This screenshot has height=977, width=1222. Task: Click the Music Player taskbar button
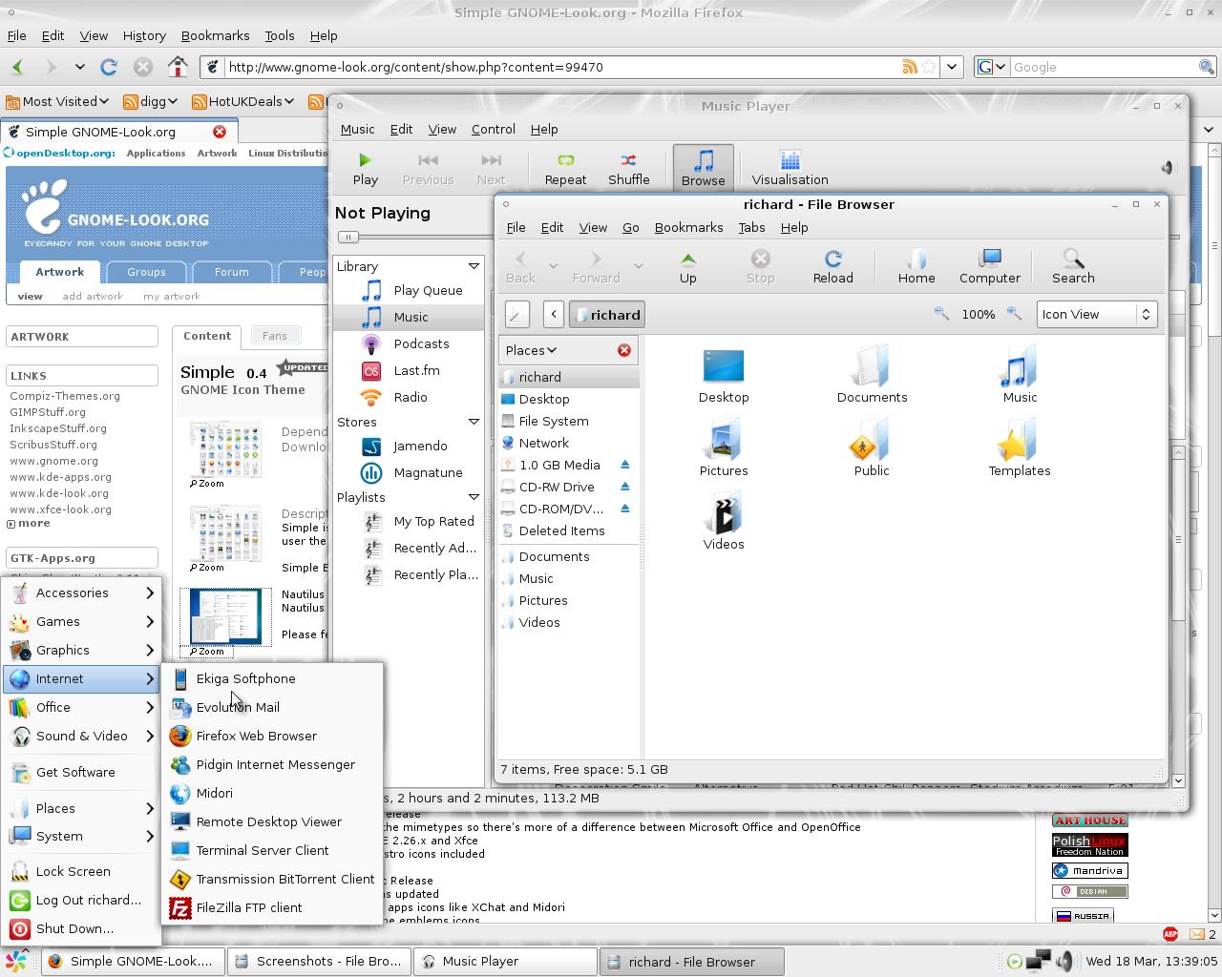point(506,962)
